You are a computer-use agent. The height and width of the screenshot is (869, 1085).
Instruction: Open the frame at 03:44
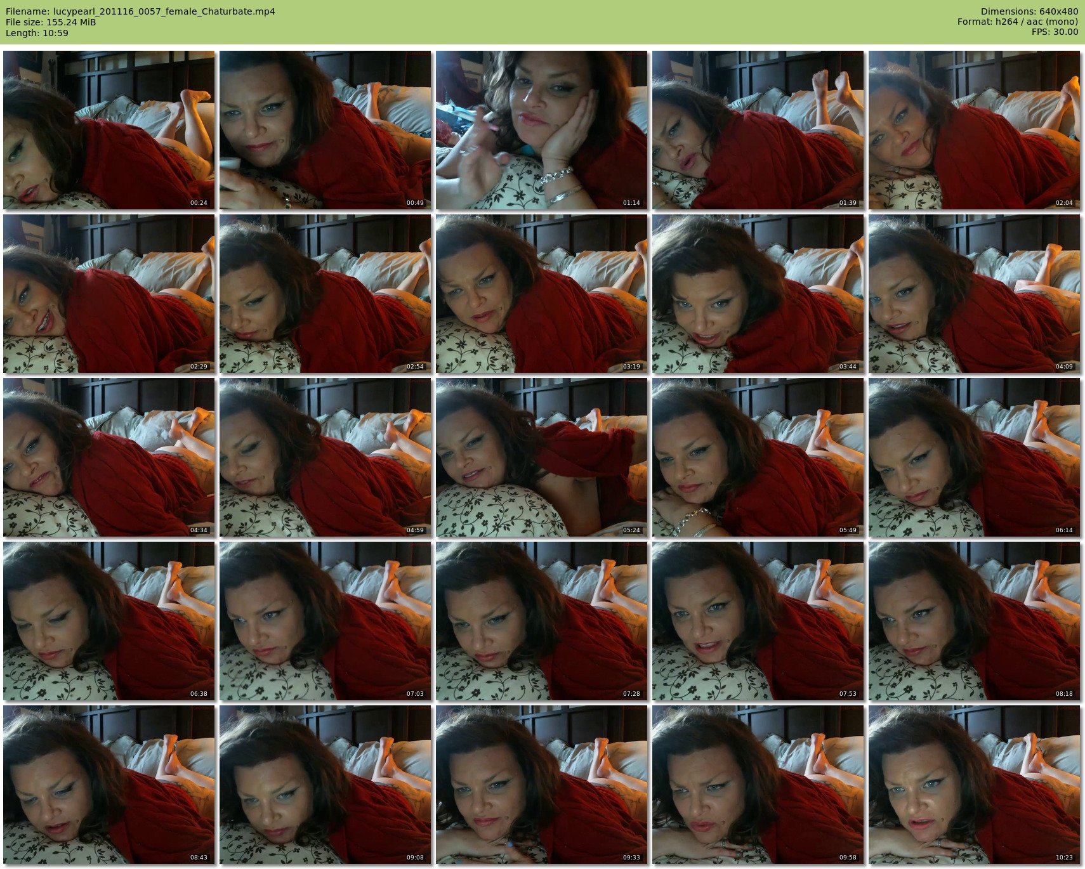tap(758, 294)
